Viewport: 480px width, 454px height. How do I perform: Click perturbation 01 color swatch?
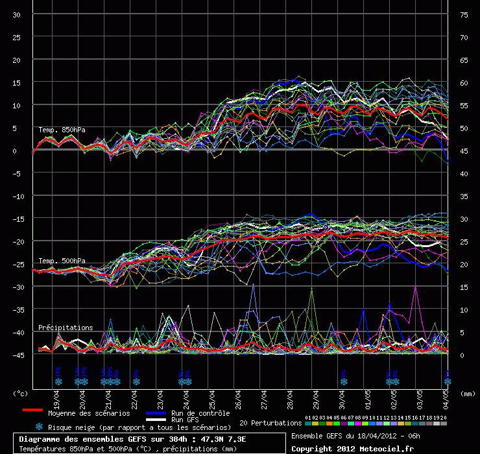(x=308, y=424)
